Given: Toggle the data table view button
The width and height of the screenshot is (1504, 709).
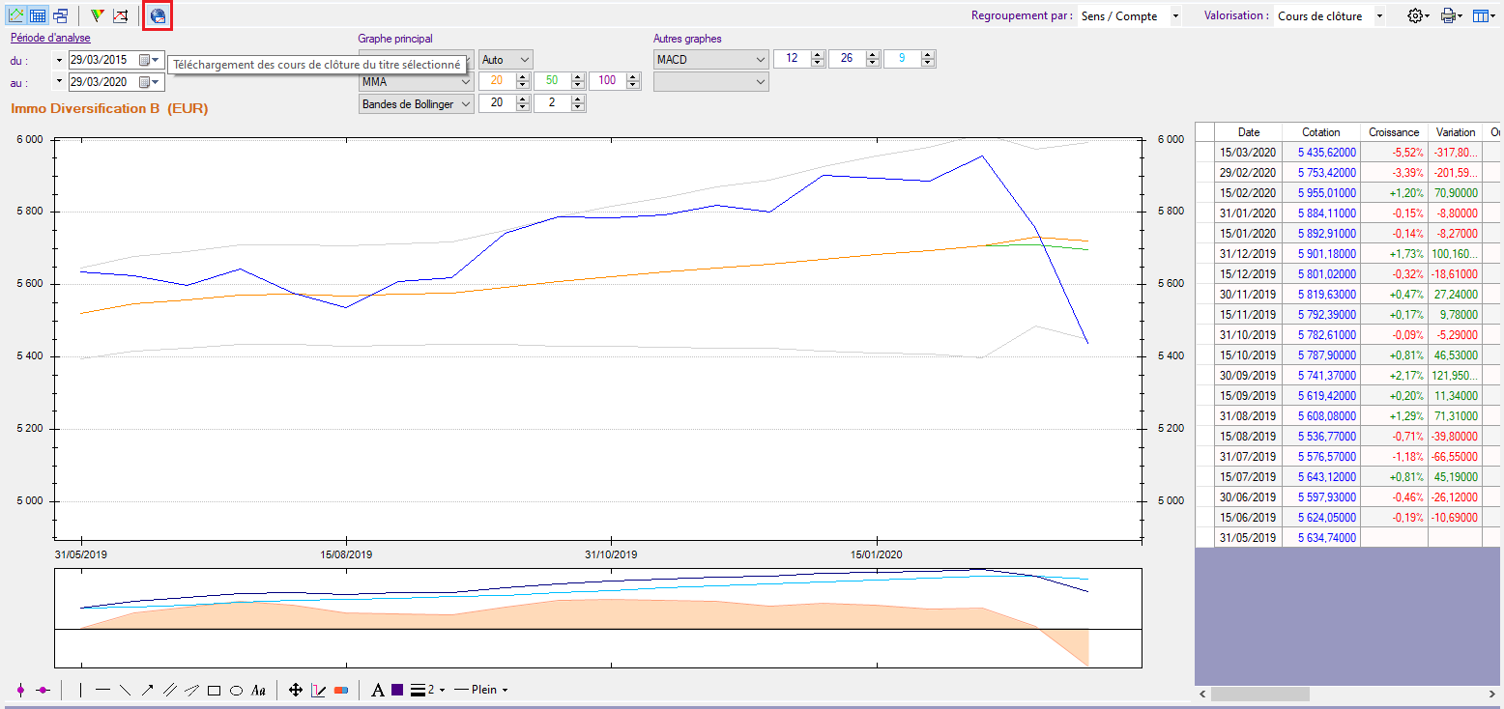Looking at the screenshot, I should tap(38, 15).
